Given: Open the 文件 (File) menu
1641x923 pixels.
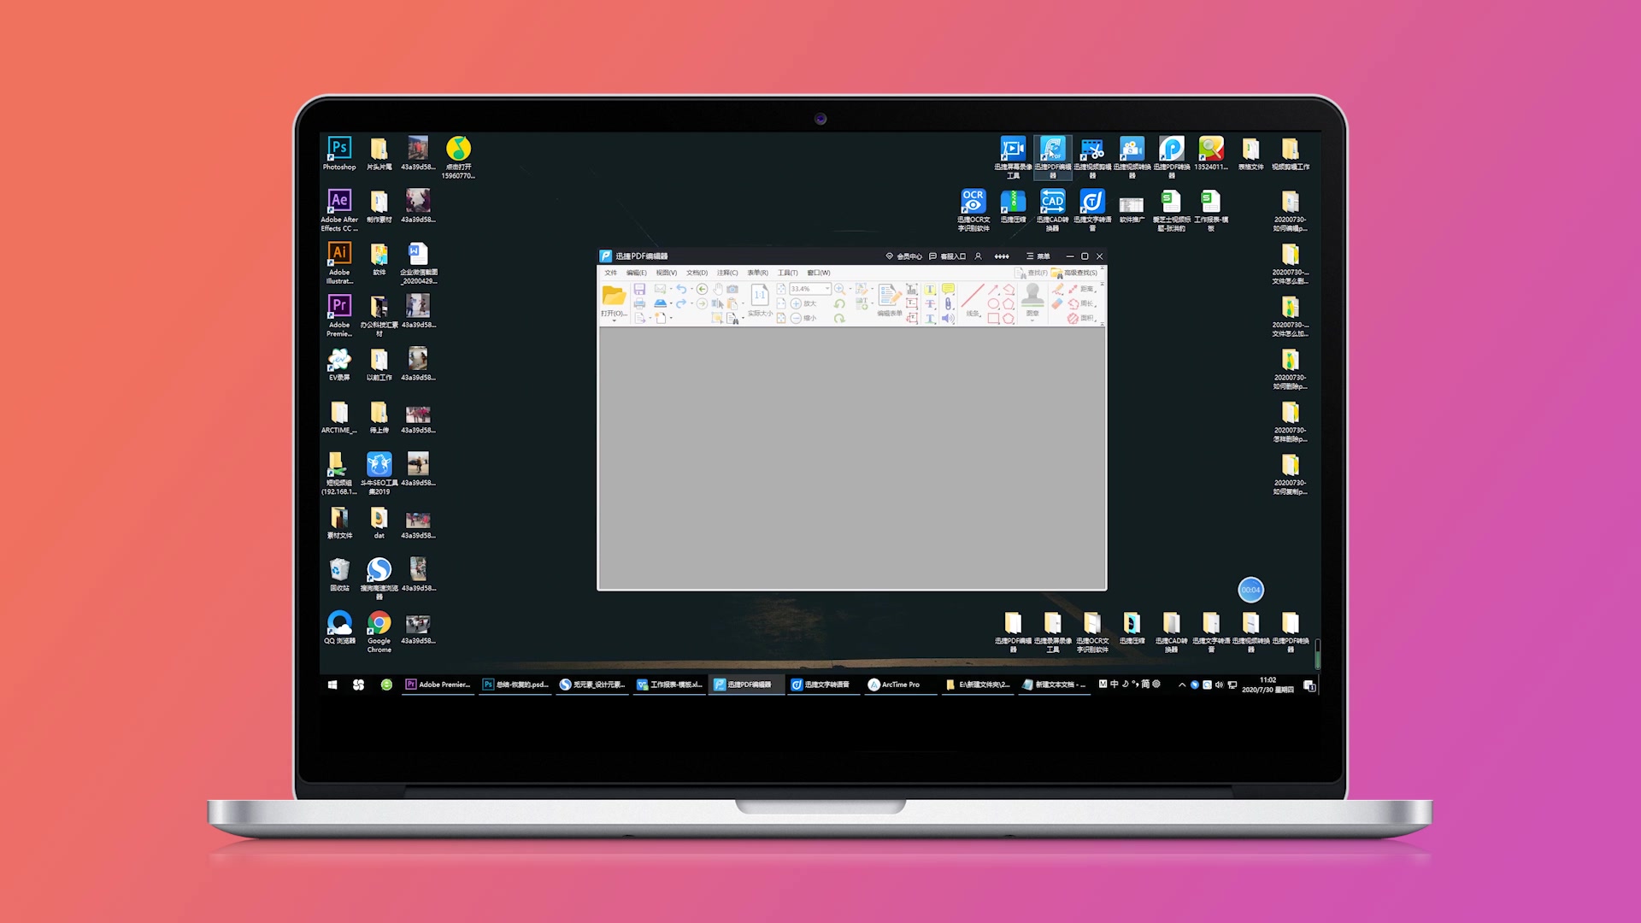Looking at the screenshot, I should (x=610, y=273).
